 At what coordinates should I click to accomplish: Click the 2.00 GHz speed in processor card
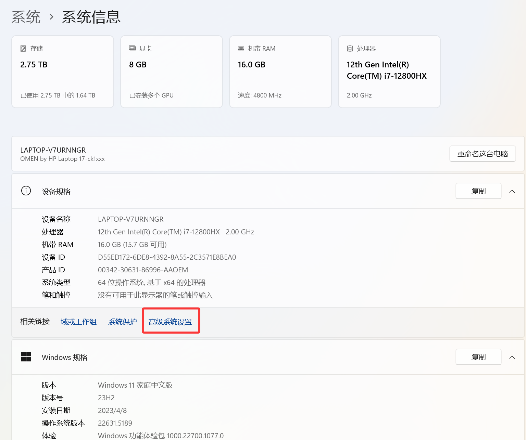[x=359, y=95]
